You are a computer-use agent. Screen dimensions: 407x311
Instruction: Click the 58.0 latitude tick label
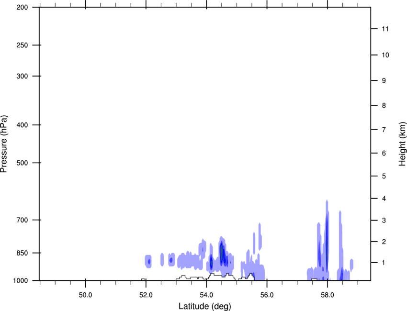click(x=328, y=295)
